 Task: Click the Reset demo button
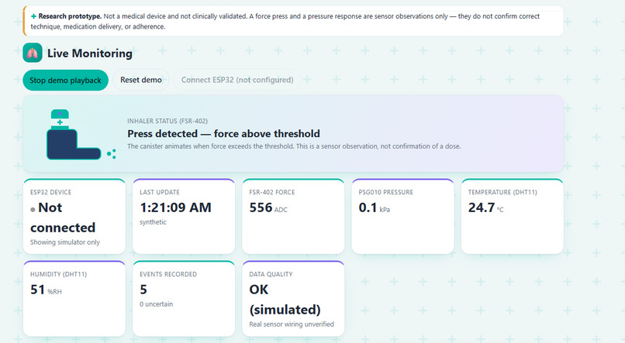(141, 80)
